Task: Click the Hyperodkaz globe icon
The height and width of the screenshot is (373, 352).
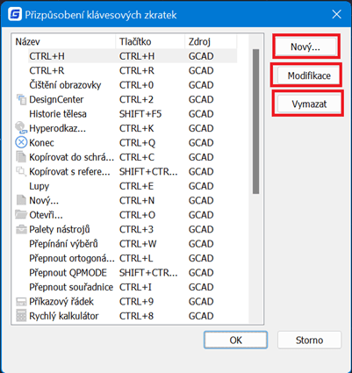Action: pyautogui.click(x=21, y=128)
